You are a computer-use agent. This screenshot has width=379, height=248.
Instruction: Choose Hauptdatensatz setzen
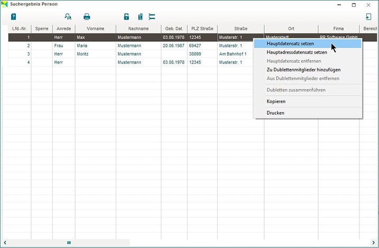click(x=308, y=44)
